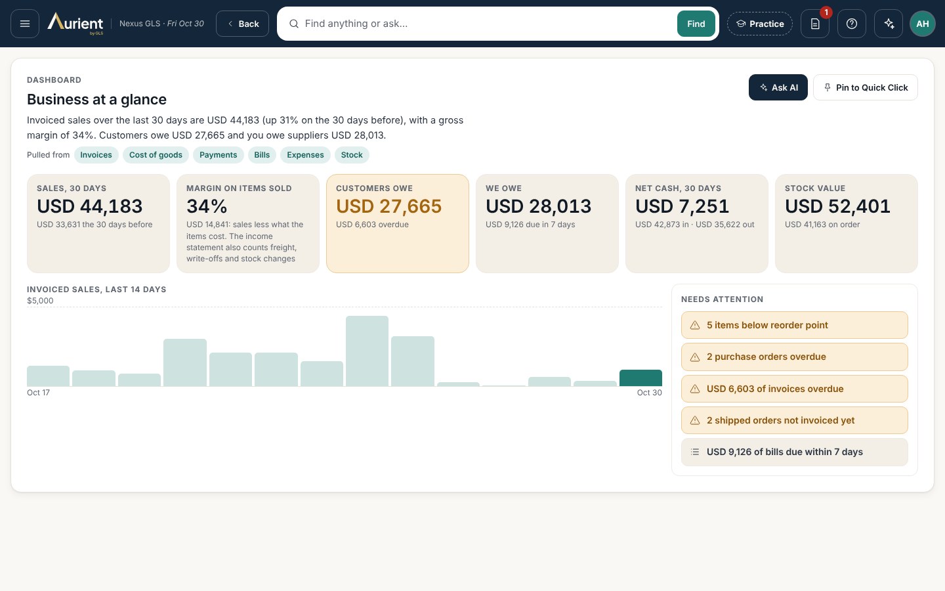Click warning icon beside items below reorder point
Viewport: 945px width, 591px height.
[695, 325]
